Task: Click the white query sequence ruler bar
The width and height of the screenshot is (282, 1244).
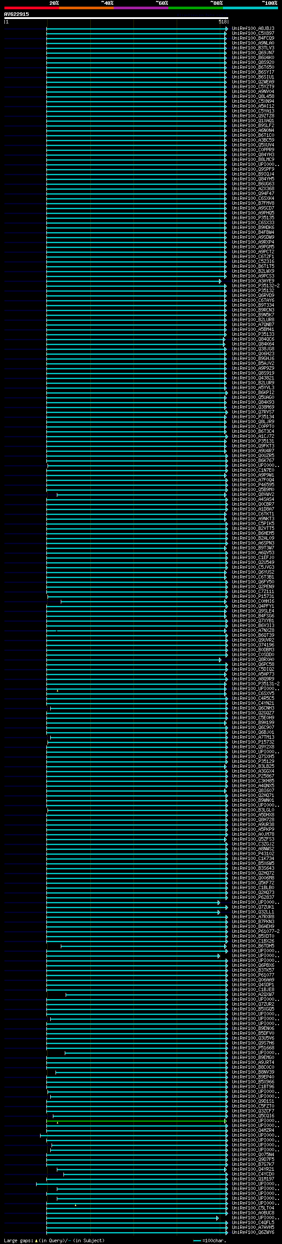Action: click(x=116, y=18)
